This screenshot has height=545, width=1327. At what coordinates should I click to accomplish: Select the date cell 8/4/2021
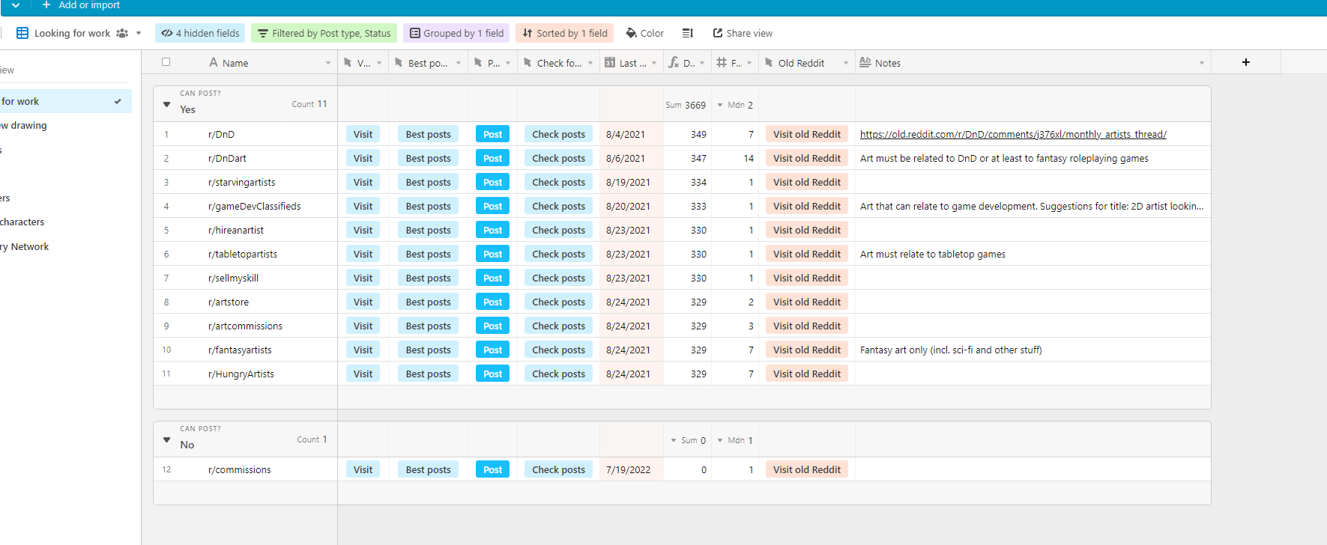632,134
